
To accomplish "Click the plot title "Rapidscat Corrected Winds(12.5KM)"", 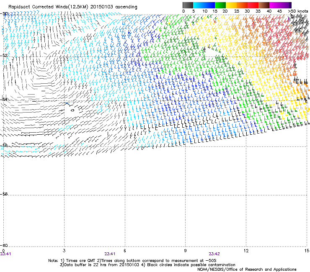I will 48,7.
